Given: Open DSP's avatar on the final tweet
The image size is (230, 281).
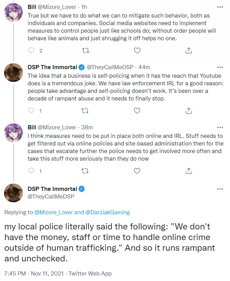Looking at the screenshot, I should [13, 193].
